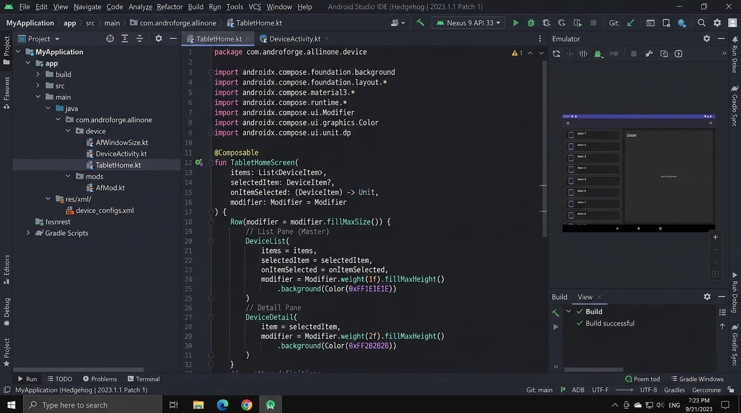The image size is (741, 413).
Task: Collapse the MyApplication root node
Action: click(x=18, y=52)
